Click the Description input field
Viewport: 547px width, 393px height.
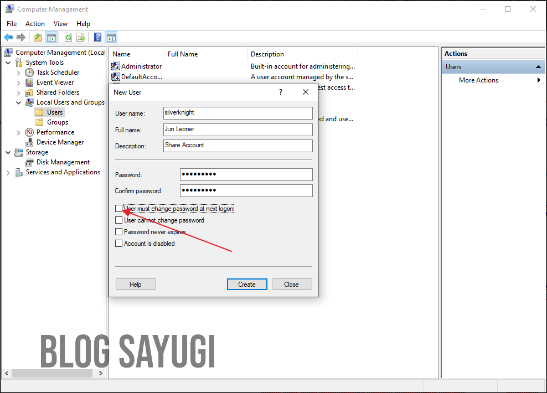(238, 146)
